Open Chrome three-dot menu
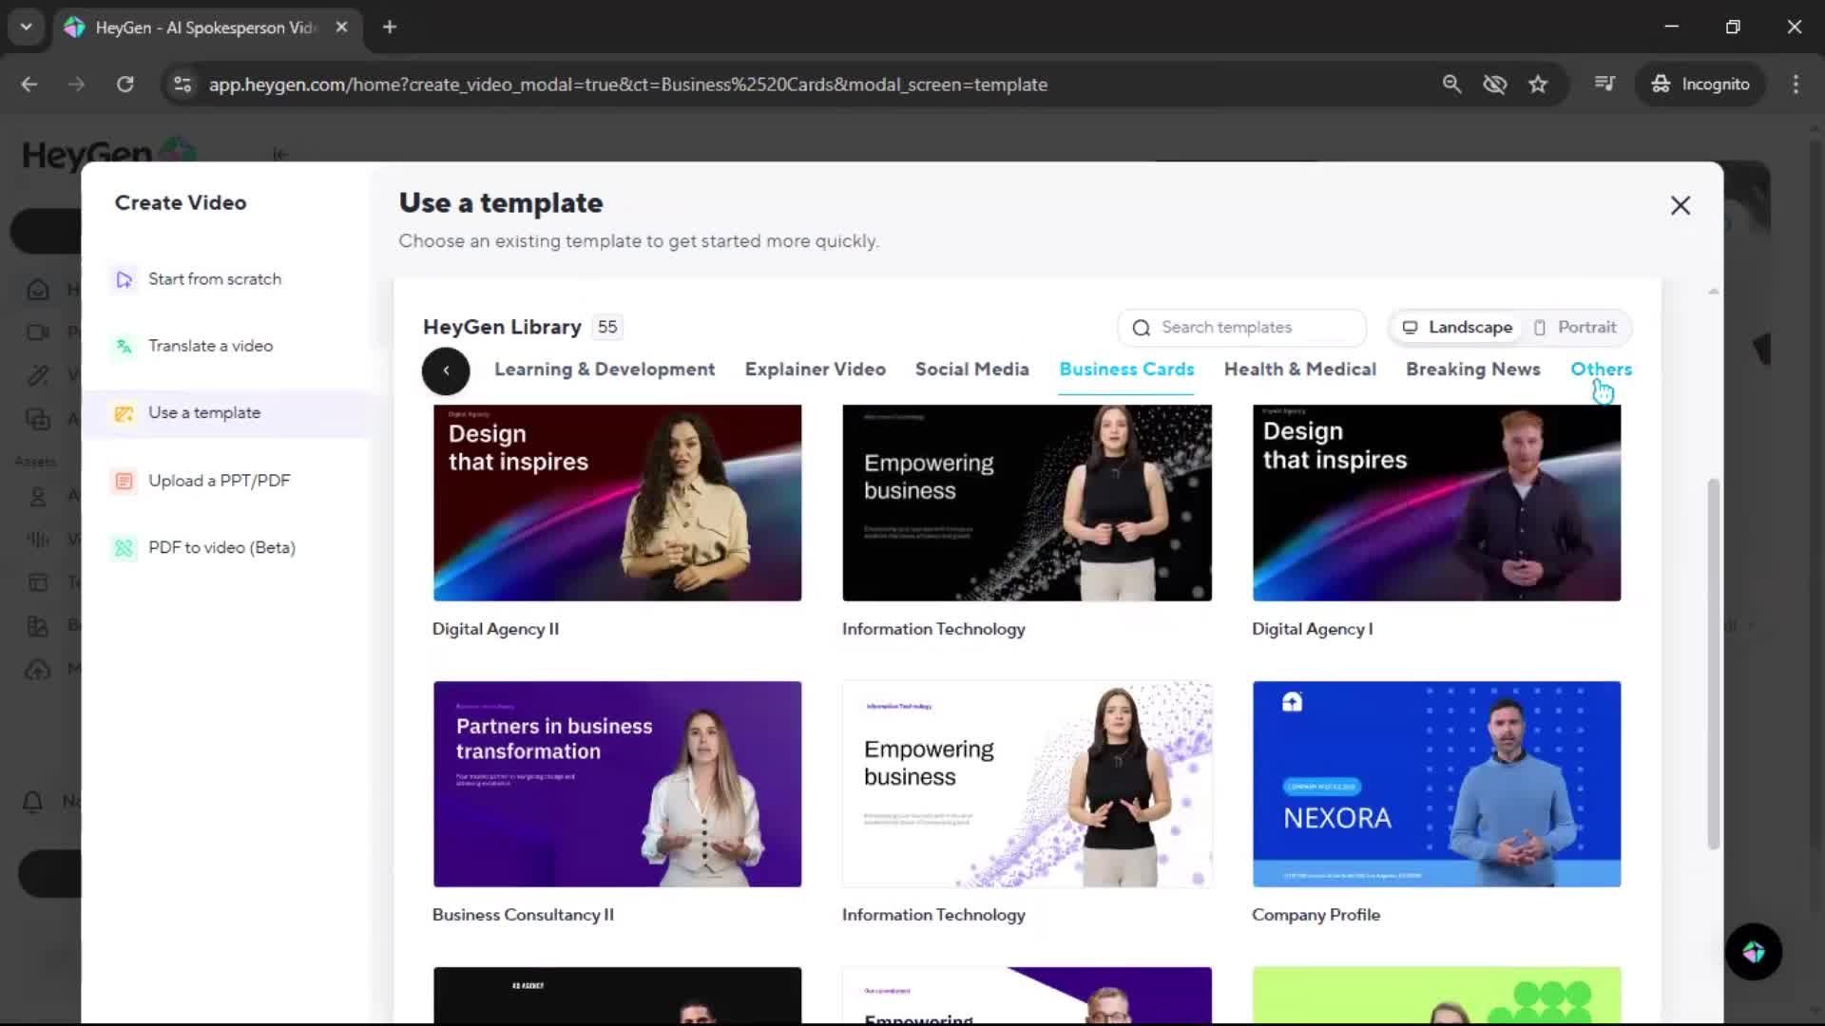 coord(1796,85)
